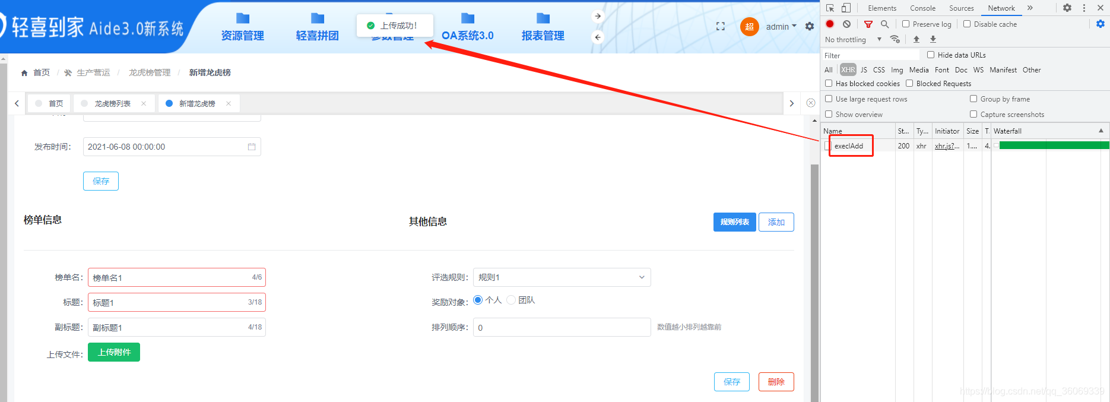Screen dimensions: 1110x402
Task: Click the 规则列表 button
Action: (x=735, y=222)
